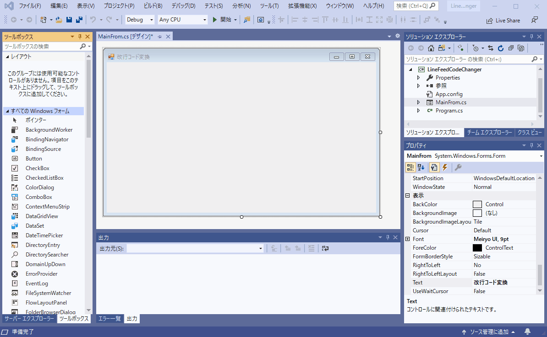Image resolution: width=547 pixels, height=337 pixels.
Task: Click the single Save disk icon
Action: click(69, 20)
